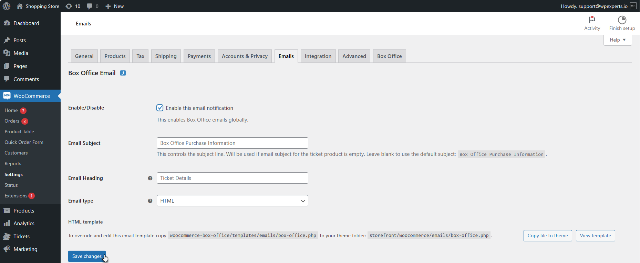Viewport: 640px width, 263px height.
Task: Open the Product Table submenu link
Action: pos(19,131)
